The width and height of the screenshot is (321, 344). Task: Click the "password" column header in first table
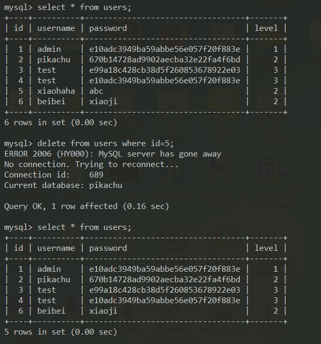(108, 28)
